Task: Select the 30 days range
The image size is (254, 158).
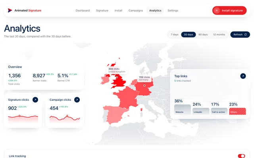Action: pyautogui.click(x=189, y=34)
